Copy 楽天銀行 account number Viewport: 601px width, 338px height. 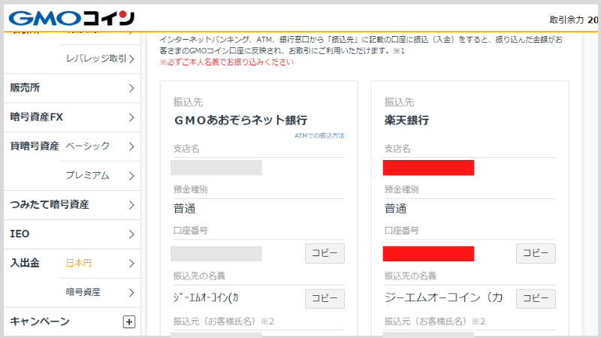(536, 253)
